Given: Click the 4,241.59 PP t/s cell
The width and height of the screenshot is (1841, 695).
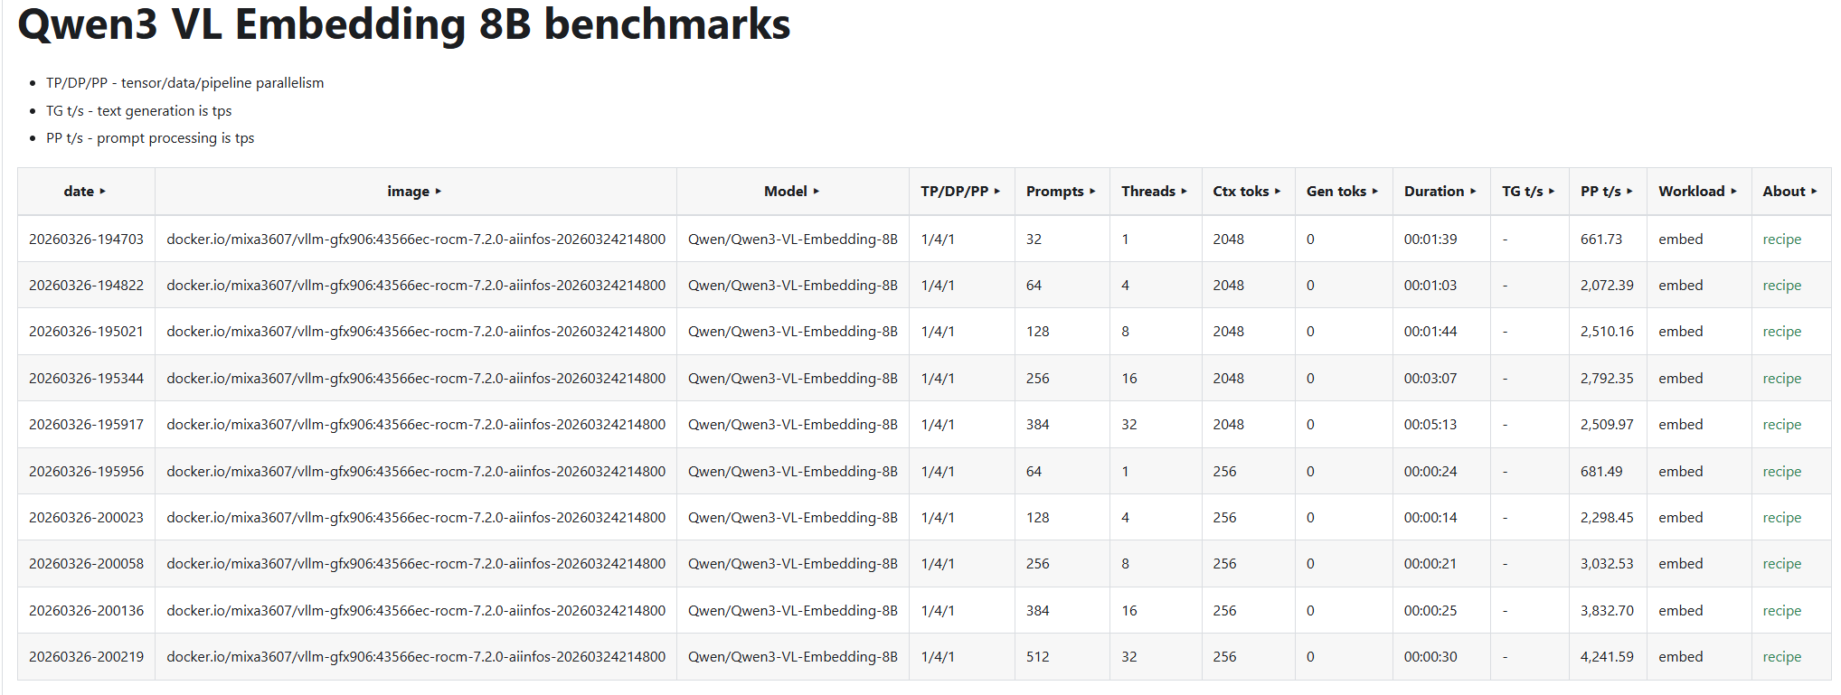Looking at the screenshot, I should pos(1606,657).
